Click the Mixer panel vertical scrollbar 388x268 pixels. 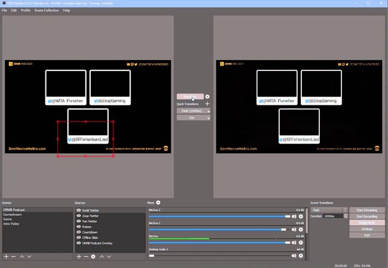coord(307,221)
